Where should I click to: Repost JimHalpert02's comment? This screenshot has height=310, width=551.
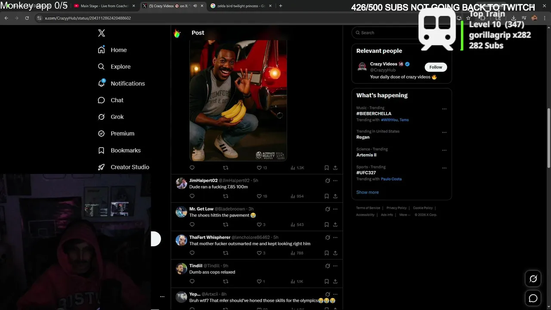[x=226, y=196]
